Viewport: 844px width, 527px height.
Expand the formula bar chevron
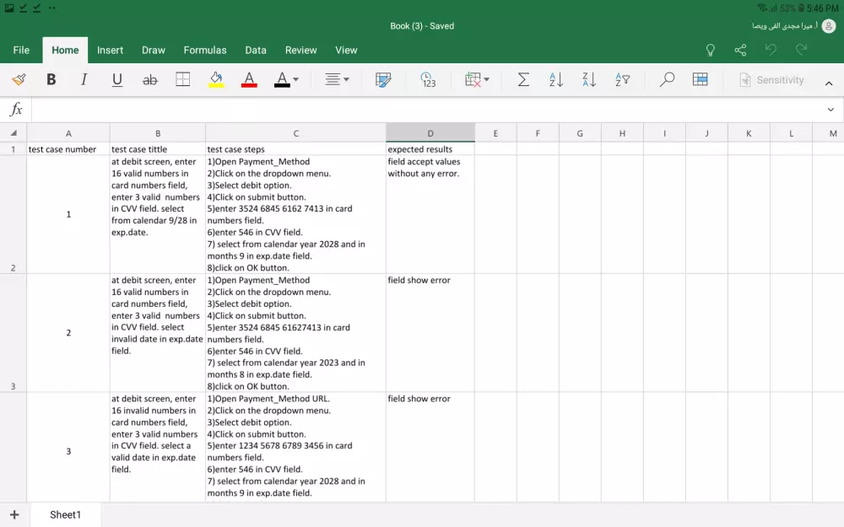click(x=830, y=110)
